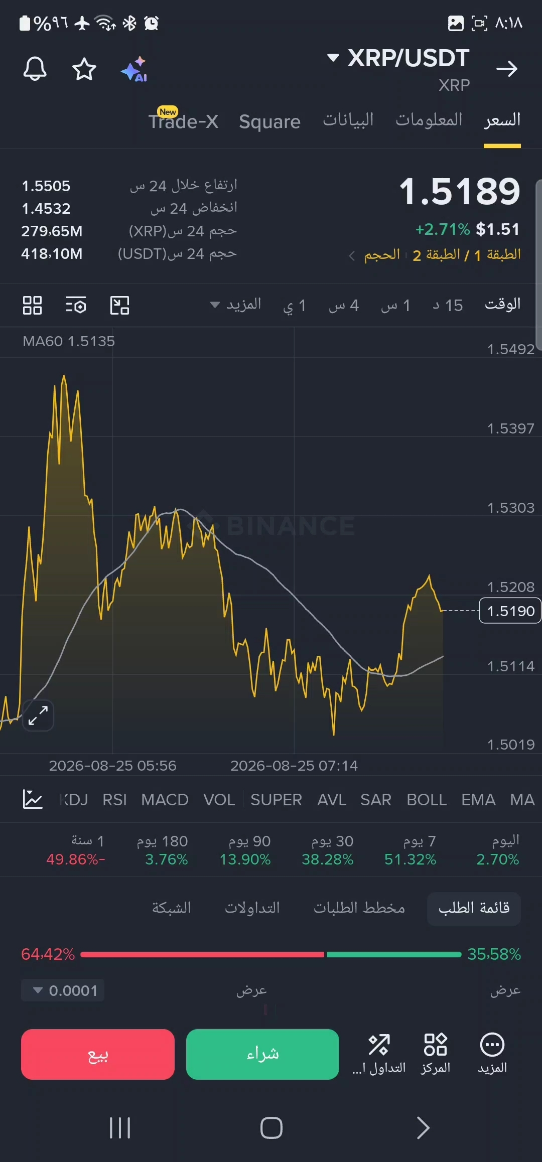Toggle the VOL indicator
Image resolution: width=542 pixels, height=1162 pixels.
pos(219,799)
